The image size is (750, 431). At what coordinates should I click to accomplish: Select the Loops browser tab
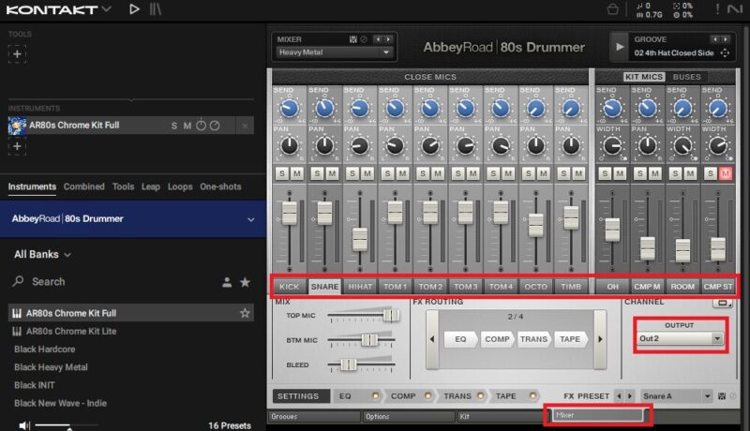click(180, 186)
